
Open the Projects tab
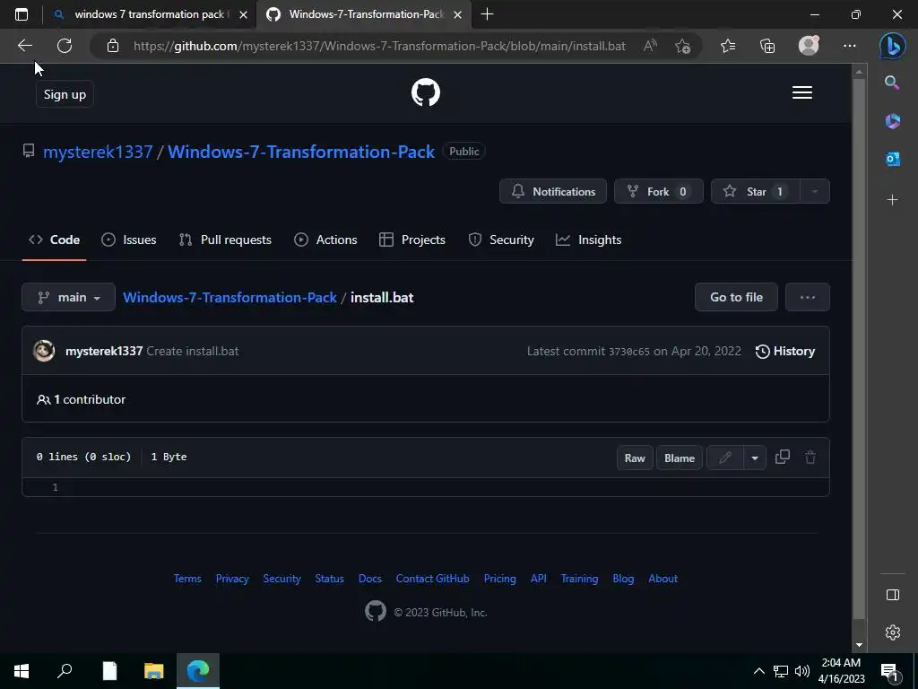tap(412, 240)
